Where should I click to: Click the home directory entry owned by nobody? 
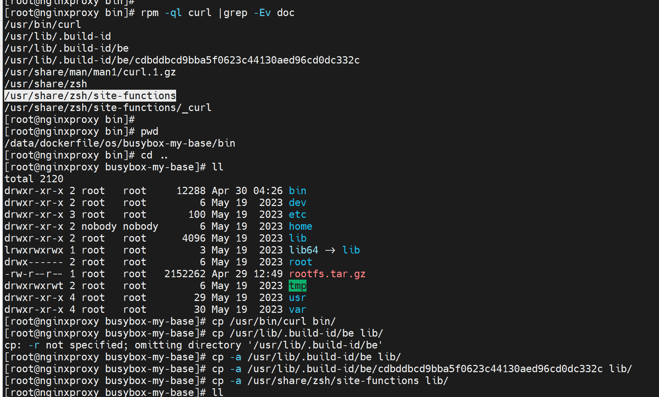click(x=300, y=226)
